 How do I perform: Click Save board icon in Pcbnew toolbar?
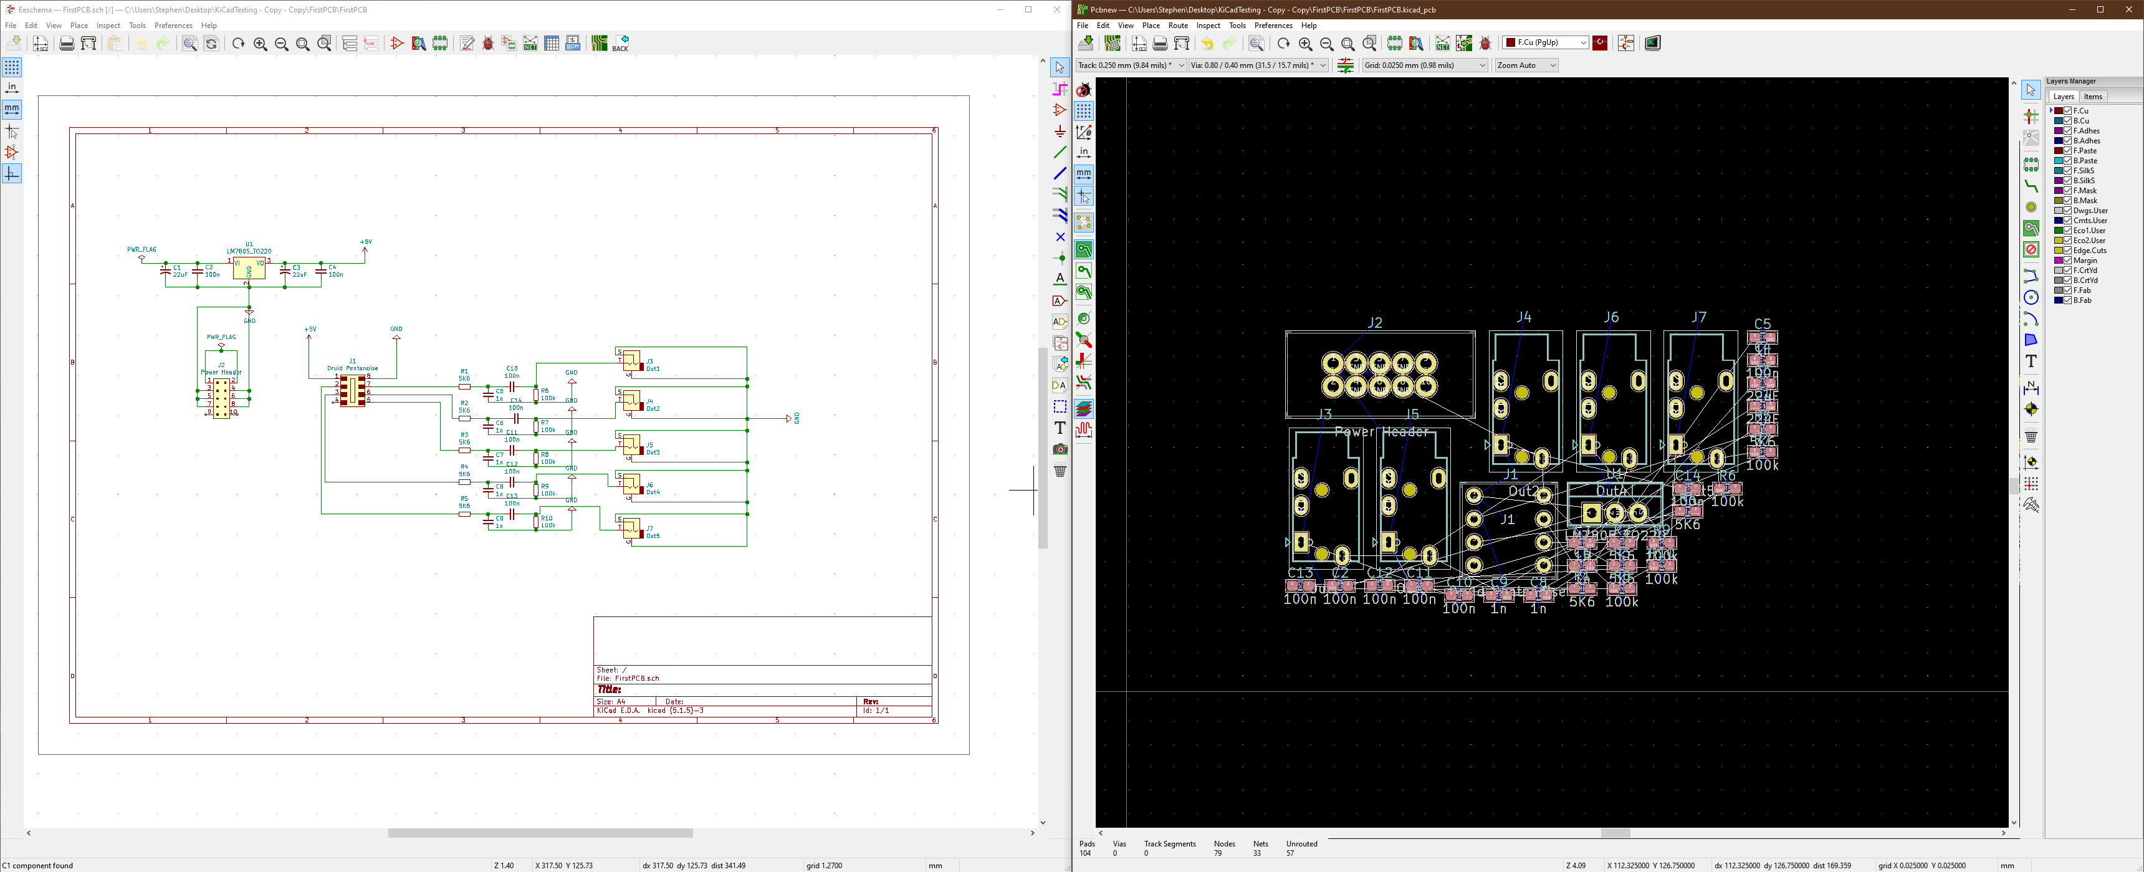1086,43
